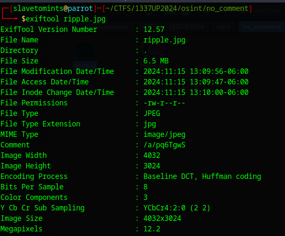Click the red prompt arrow icon
285x236 pixels.
[9, 13]
